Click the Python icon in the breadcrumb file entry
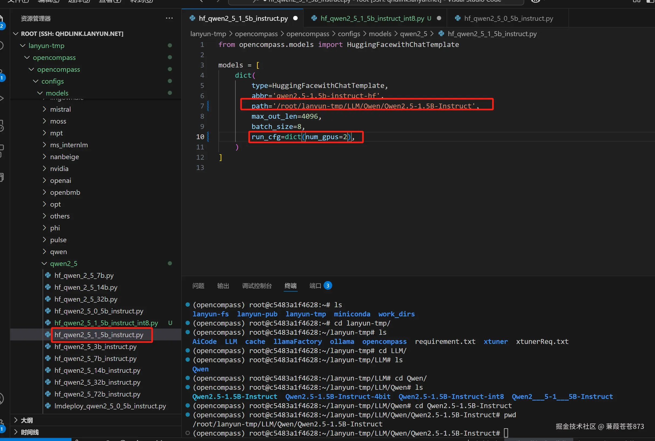The width and height of the screenshot is (655, 441). [442, 34]
